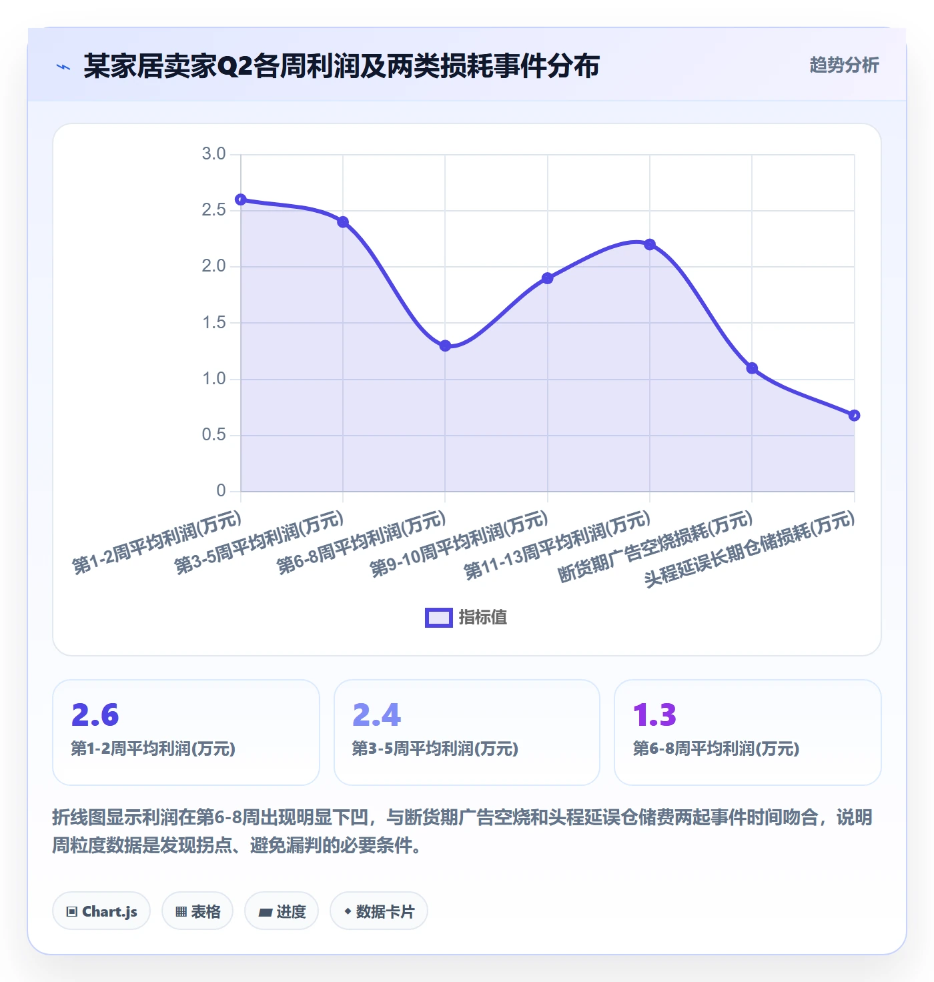The height and width of the screenshot is (982, 934).
Task: Click the x-axis label 断货期广告空烧损耗(万元)
Action: (655, 546)
